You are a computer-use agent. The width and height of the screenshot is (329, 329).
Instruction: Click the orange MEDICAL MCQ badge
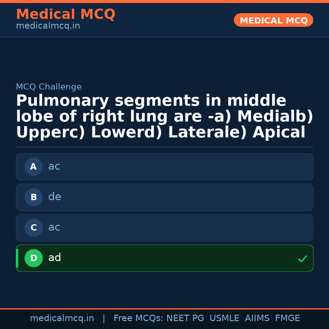click(273, 20)
